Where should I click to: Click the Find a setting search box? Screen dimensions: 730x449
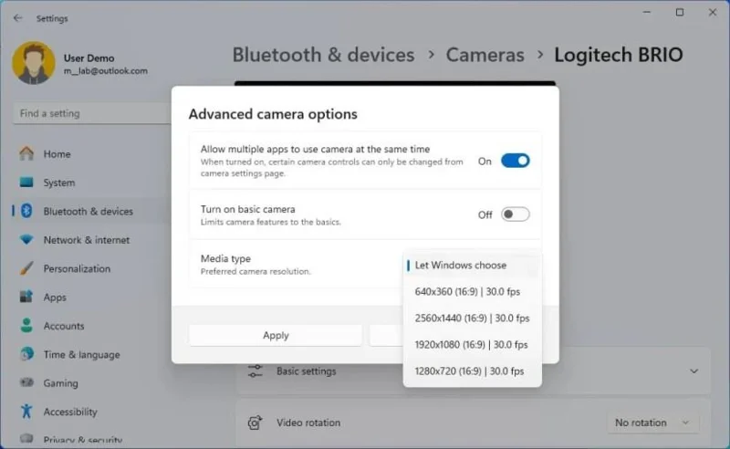click(92, 113)
